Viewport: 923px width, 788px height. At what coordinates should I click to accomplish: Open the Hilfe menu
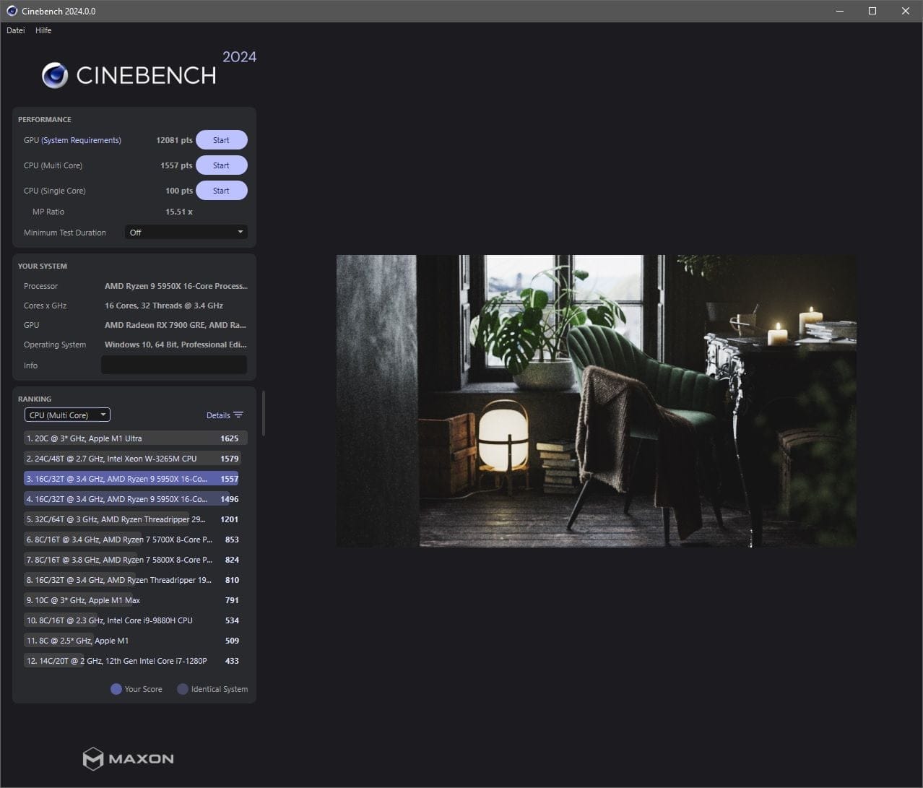(x=43, y=30)
